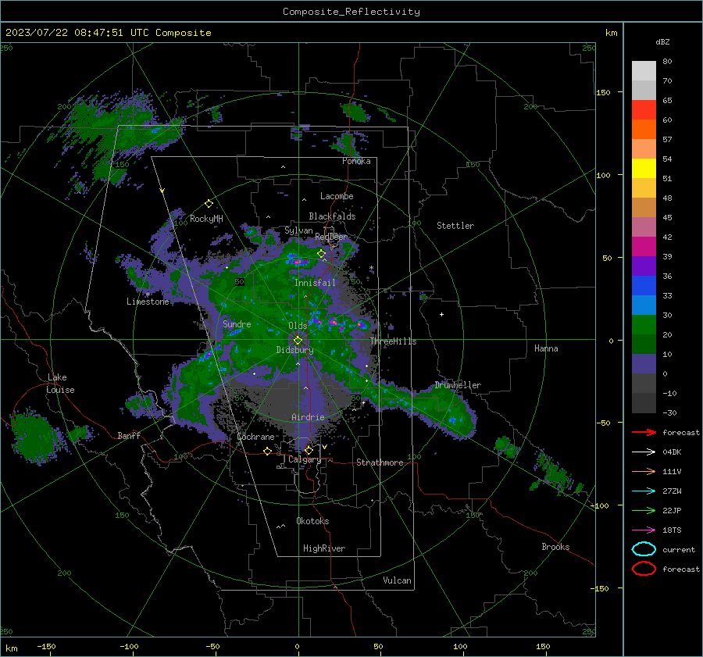Image resolution: width=703 pixels, height=657 pixels.
Task: Click the Drumheller town label
Action: pyautogui.click(x=458, y=385)
